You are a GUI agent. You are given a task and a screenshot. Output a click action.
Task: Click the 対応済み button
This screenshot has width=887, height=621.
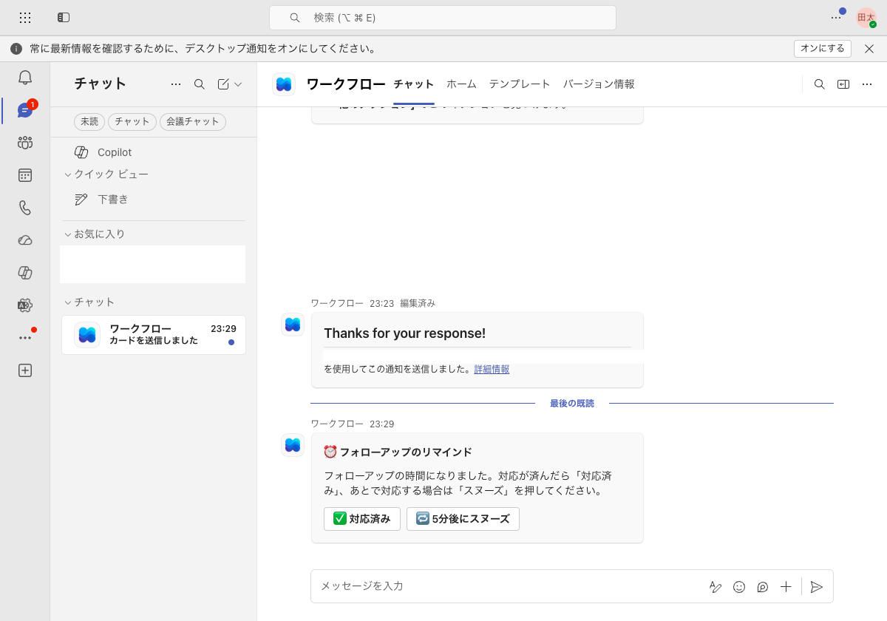tap(362, 519)
